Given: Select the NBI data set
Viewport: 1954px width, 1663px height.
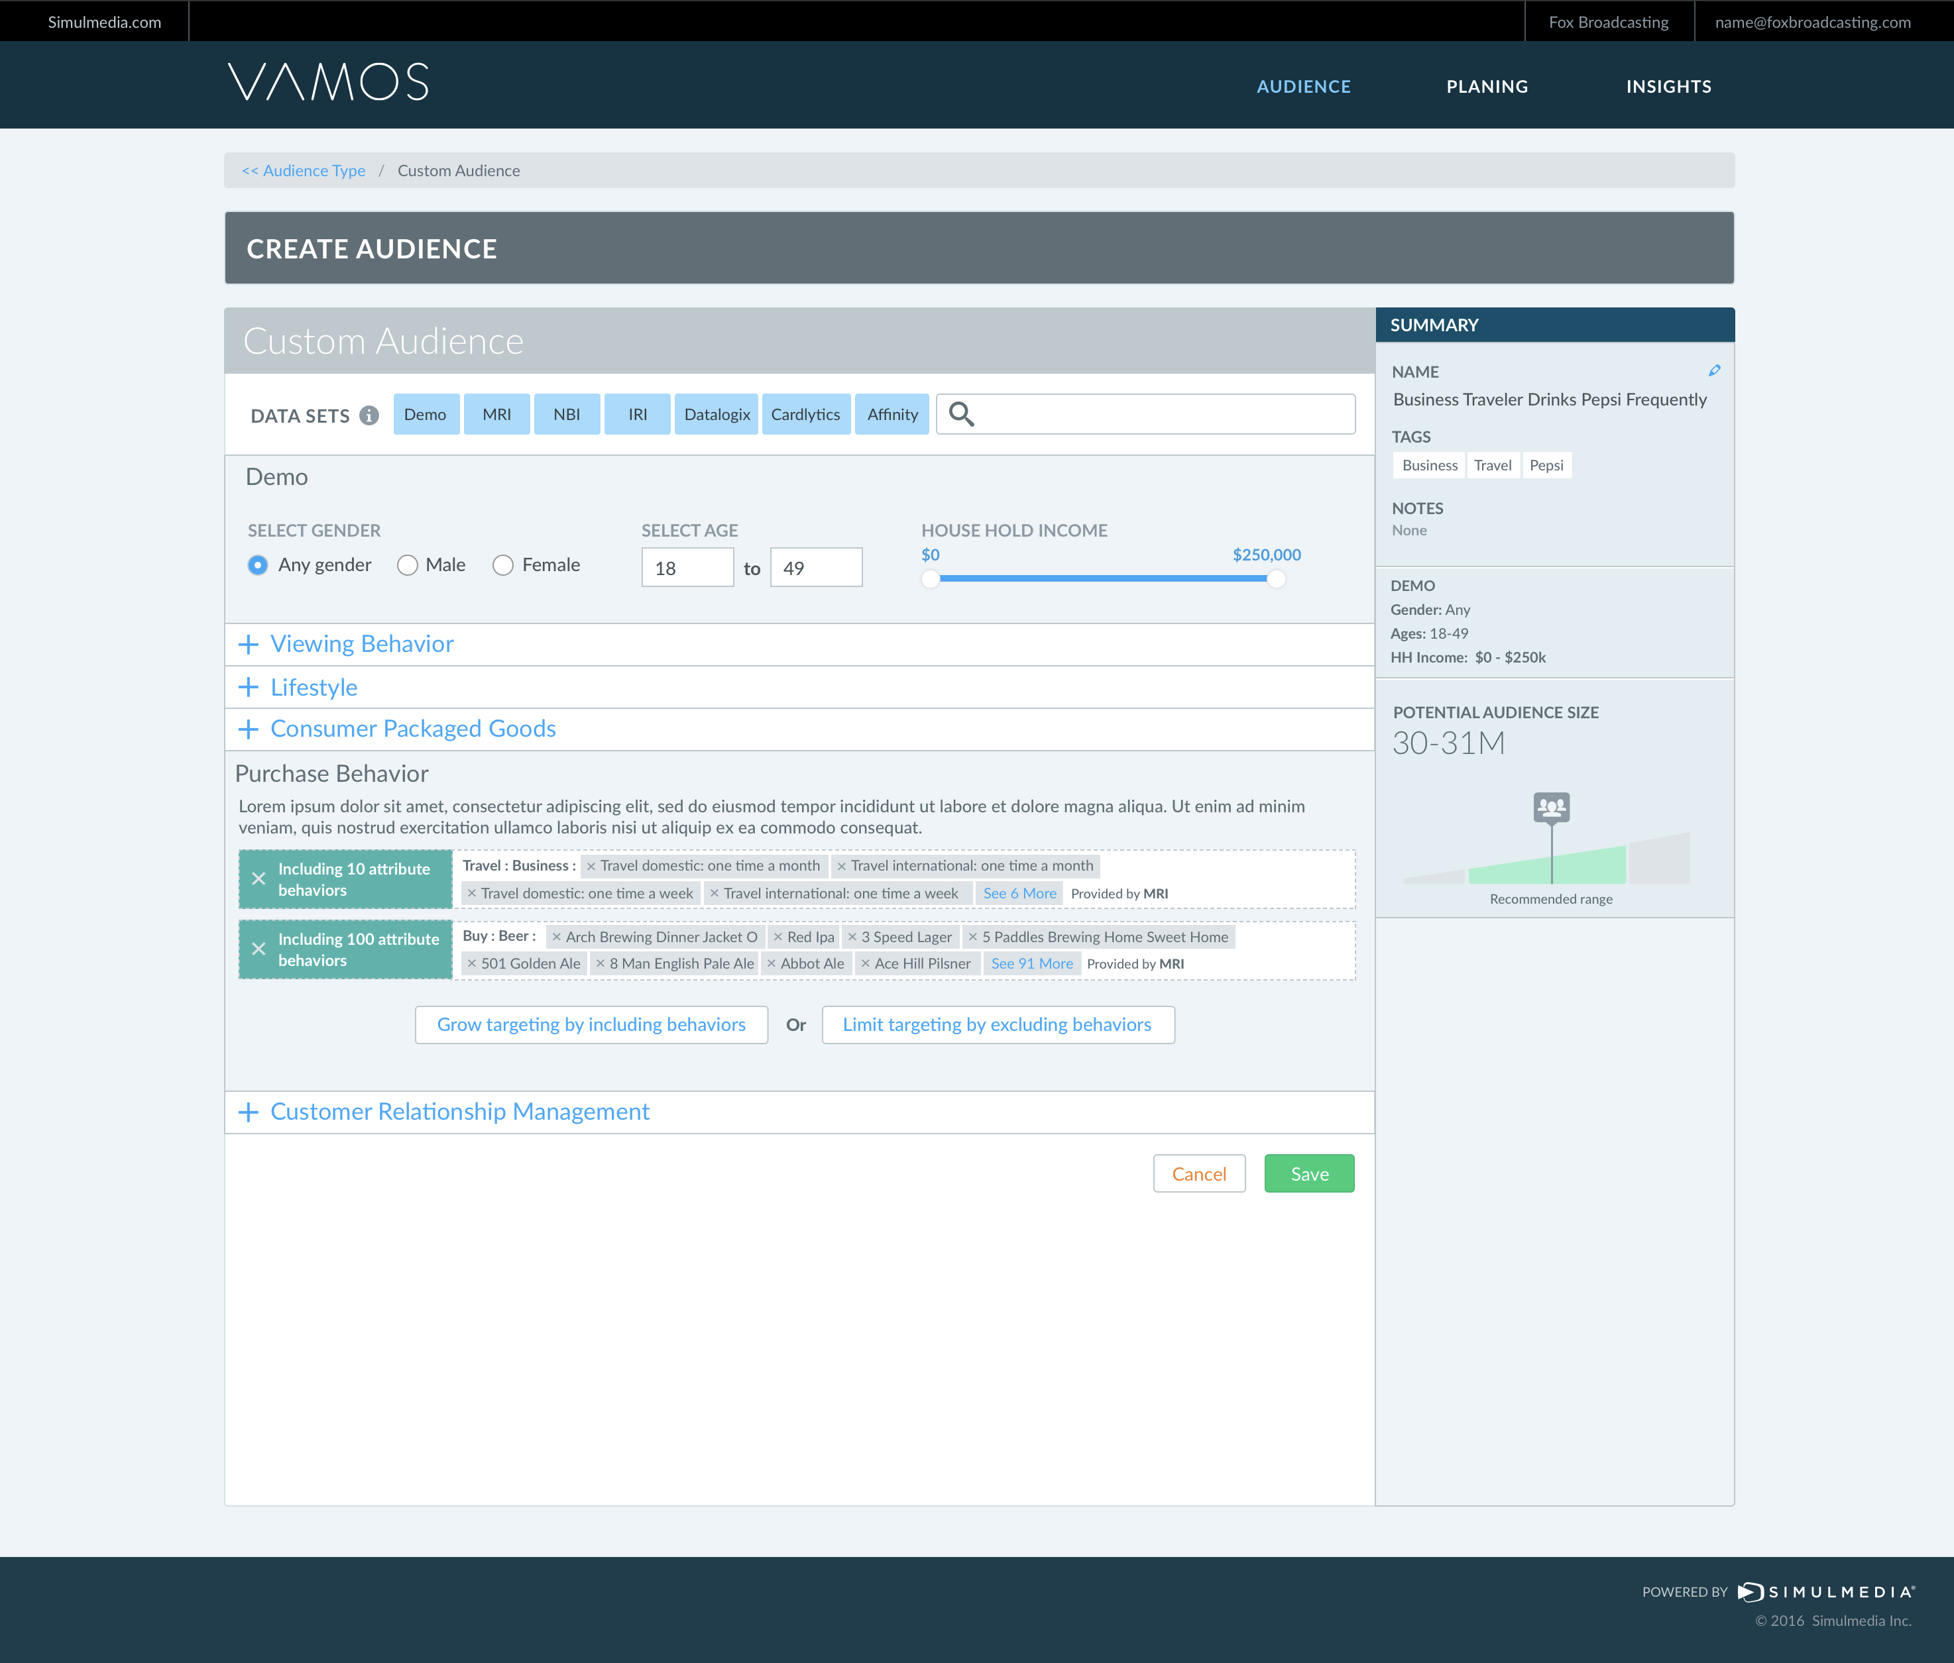Looking at the screenshot, I should (567, 414).
